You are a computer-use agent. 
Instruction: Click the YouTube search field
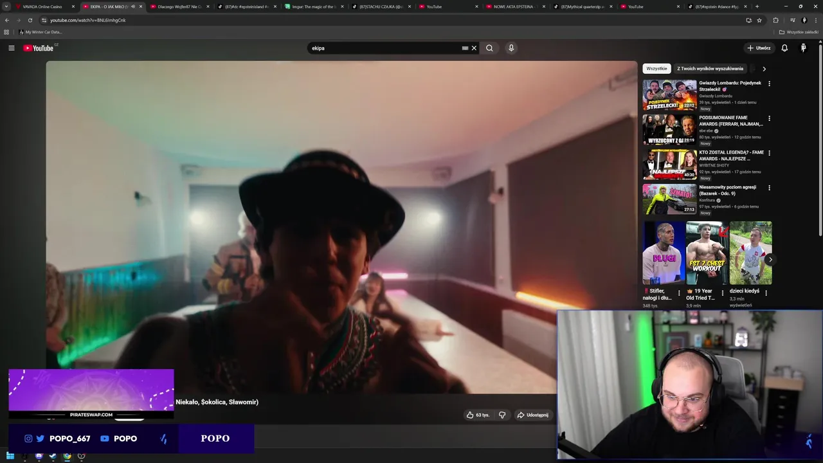coord(386,48)
